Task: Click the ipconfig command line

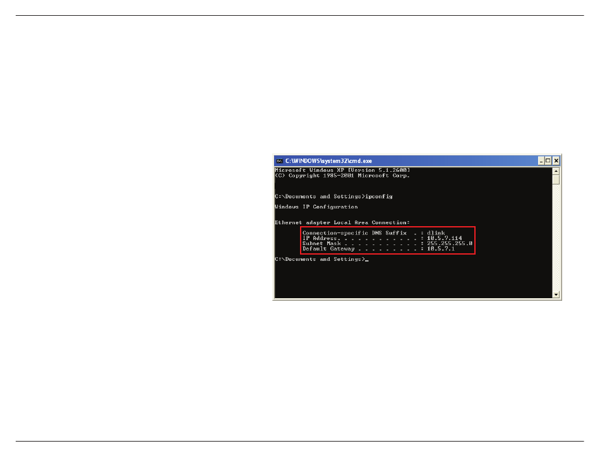Action: tap(333, 196)
